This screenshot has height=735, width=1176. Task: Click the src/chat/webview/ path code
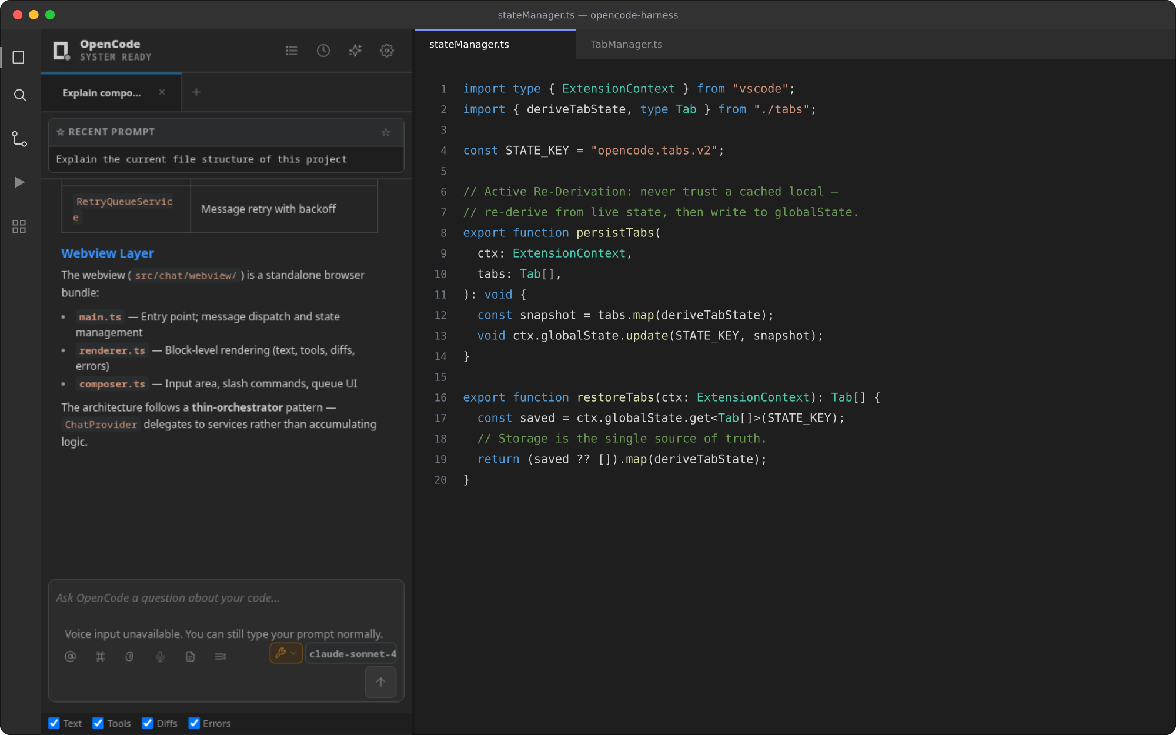(185, 276)
